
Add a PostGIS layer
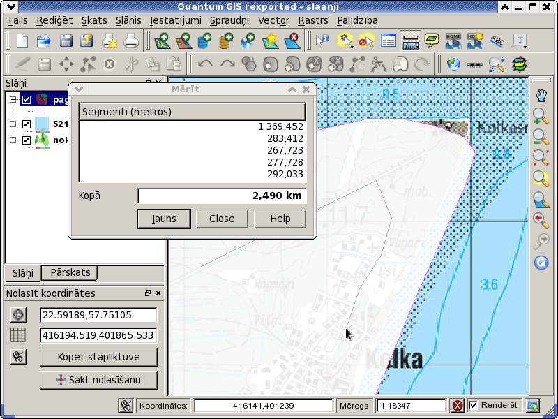(204, 41)
